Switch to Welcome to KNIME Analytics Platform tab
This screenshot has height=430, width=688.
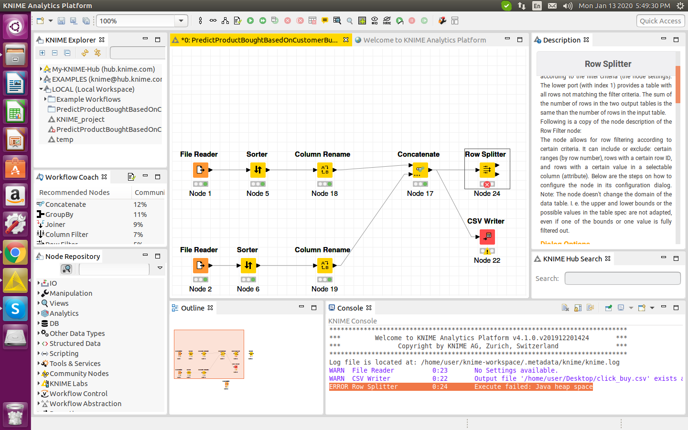(424, 40)
